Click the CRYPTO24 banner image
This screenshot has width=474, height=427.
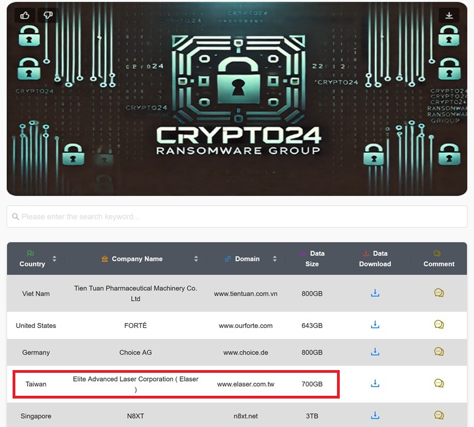click(x=237, y=99)
